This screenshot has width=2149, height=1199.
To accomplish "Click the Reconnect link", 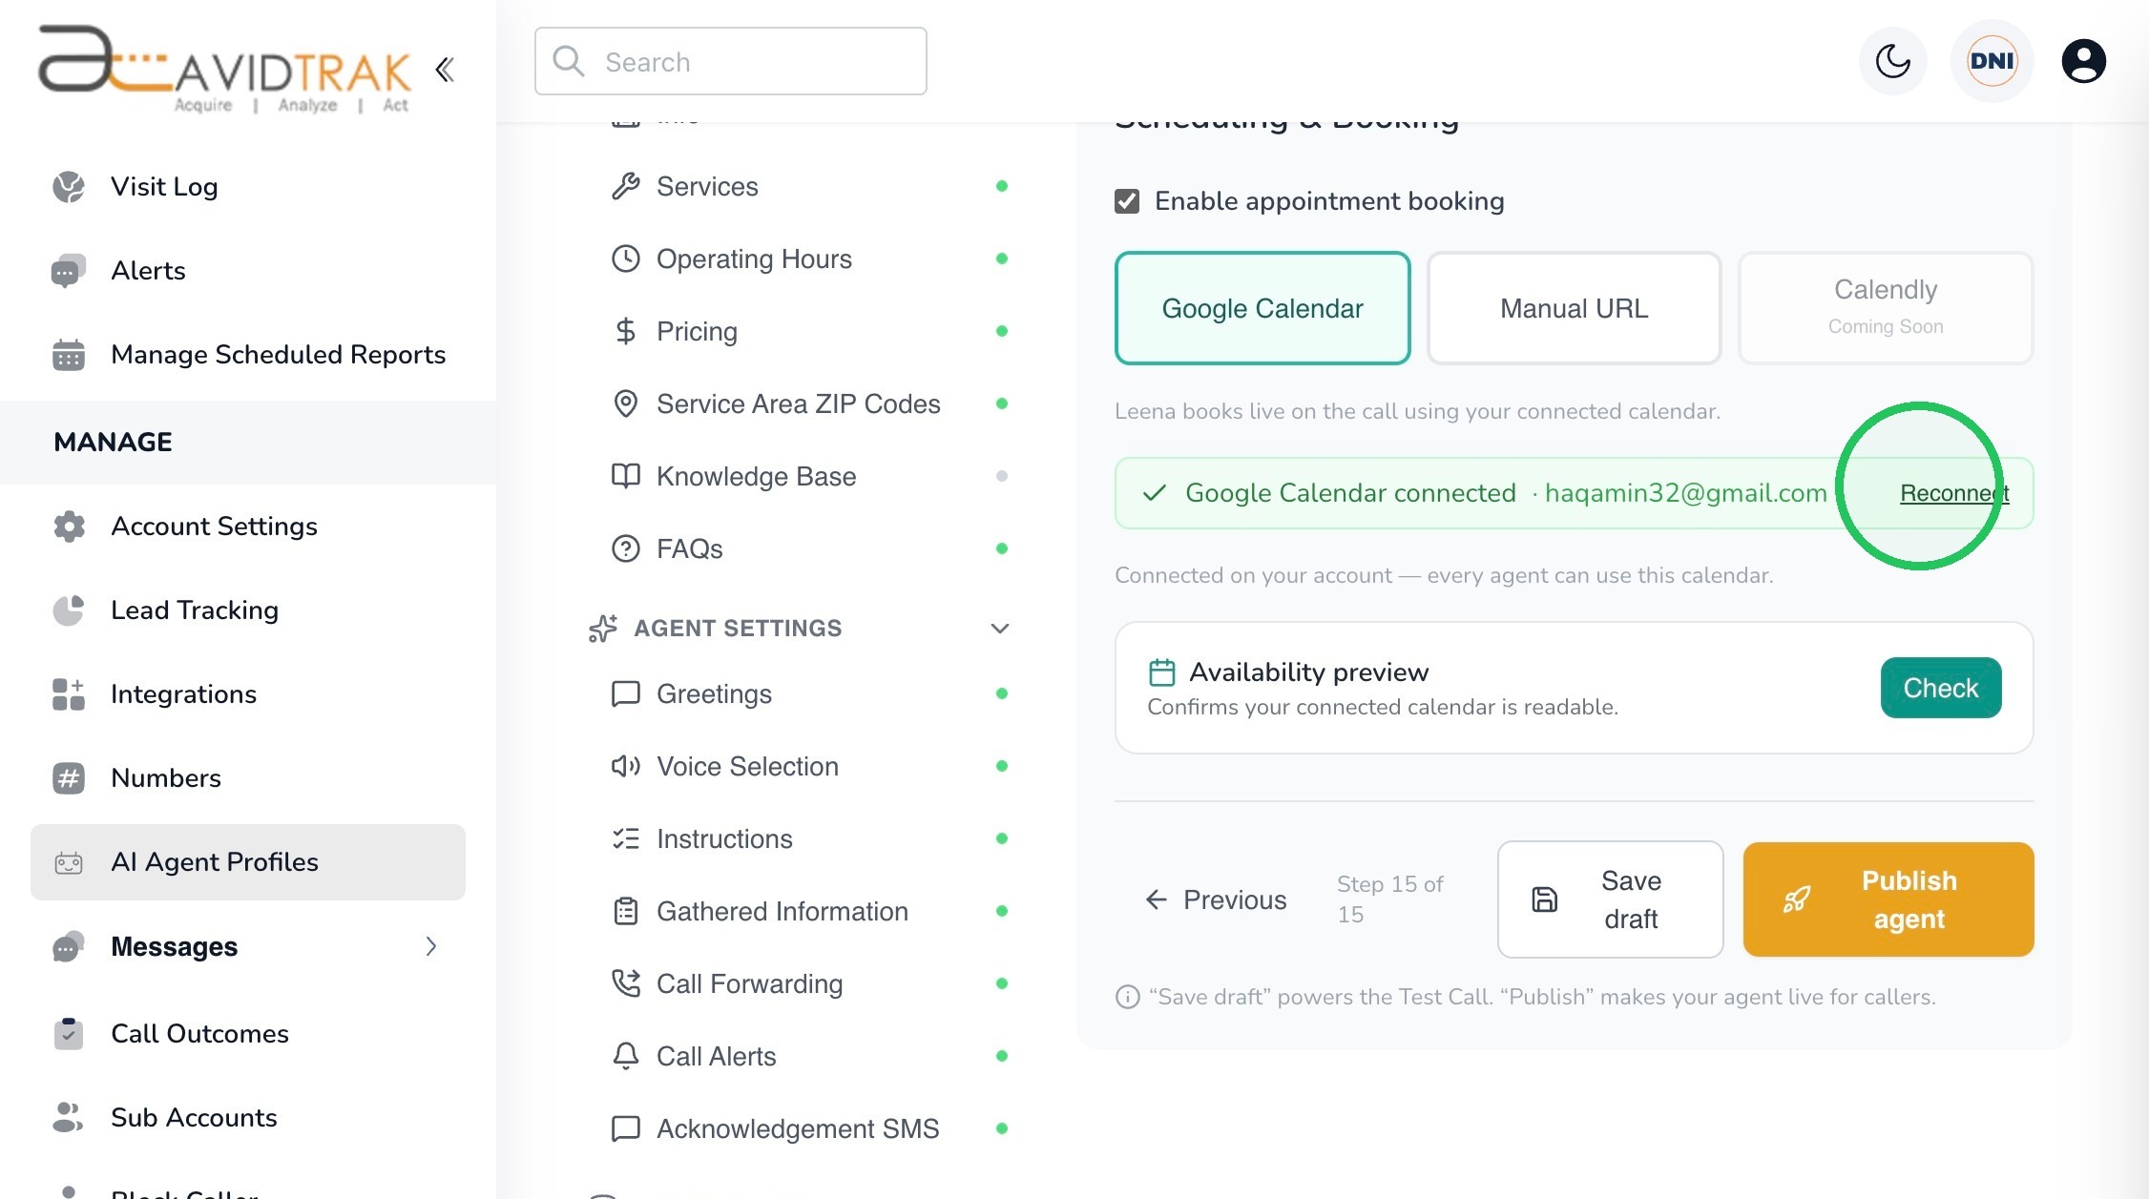I will [x=1954, y=493].
